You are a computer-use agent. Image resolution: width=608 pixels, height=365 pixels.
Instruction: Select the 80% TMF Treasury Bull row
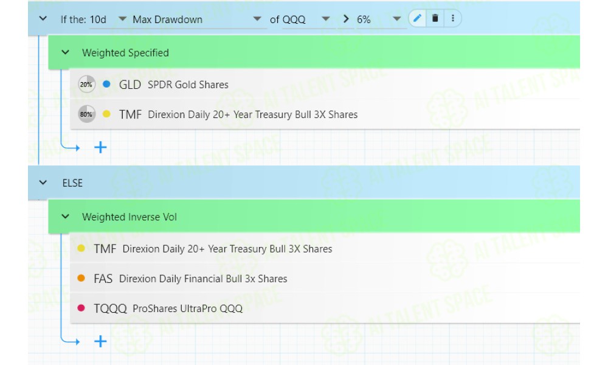coord(325,114)
